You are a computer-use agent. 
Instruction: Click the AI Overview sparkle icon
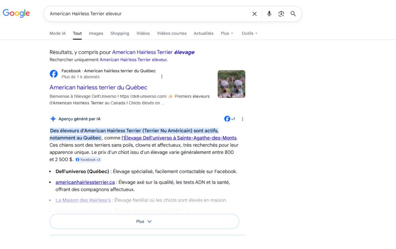click(52, 119)
